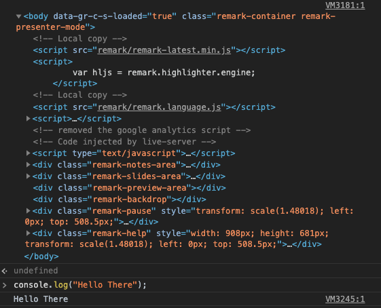Click the console prompt chevron icon
The image size is (381, 308).
pyautogui.click(x=5, y=285)
